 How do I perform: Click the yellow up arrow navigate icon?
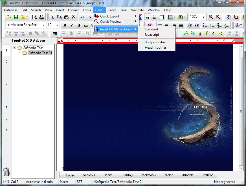pyautogui.click(x=200, y=33)
